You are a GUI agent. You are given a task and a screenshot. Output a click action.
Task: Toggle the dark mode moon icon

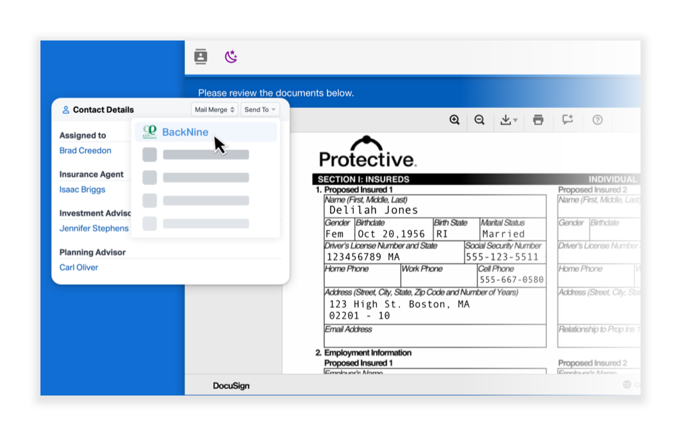(231, 57)
